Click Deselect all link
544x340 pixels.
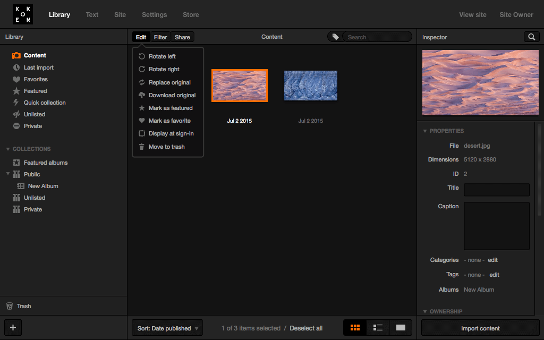pyautogui.click(x=306, y=328)
